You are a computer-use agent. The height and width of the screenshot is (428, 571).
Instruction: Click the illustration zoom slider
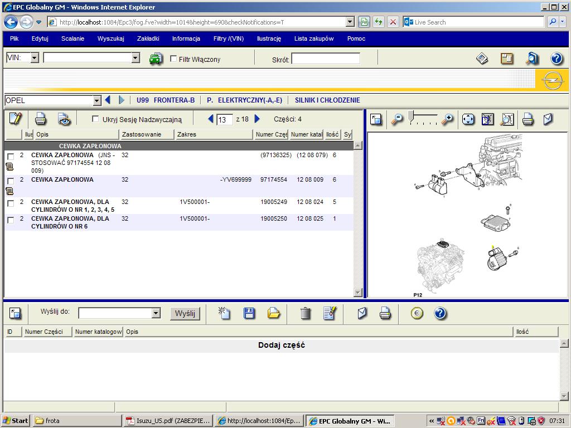coord(423,116)
